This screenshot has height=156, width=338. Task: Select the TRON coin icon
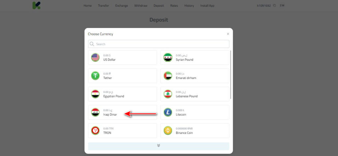click(95, 130)
